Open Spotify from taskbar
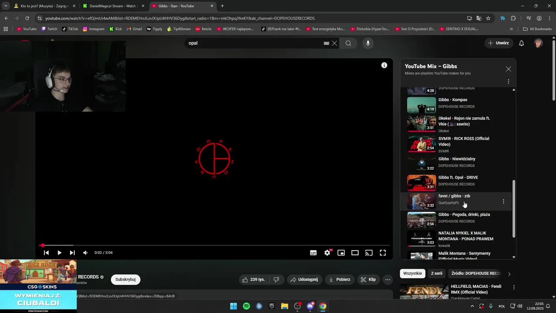The width and height of the screenshot is (556, 313). (x=246, y=306)
